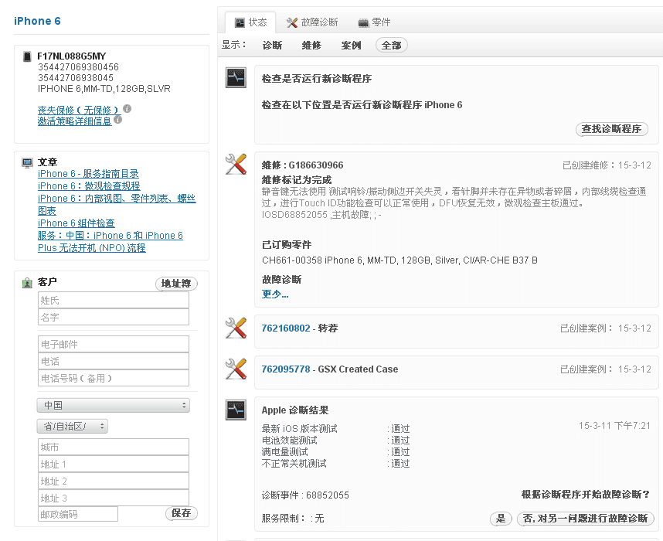Click the 查找诊断程序 button
This screenshot has height=541, width=663.
pos(611,129)
